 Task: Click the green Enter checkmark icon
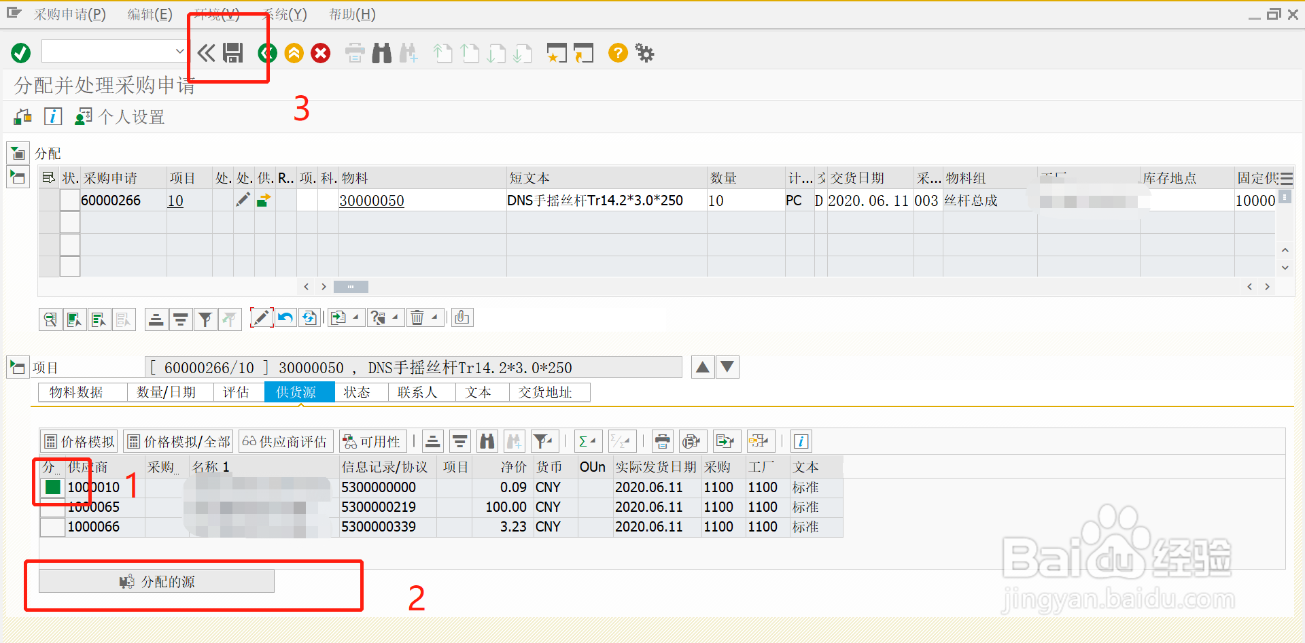click(21, 52)
